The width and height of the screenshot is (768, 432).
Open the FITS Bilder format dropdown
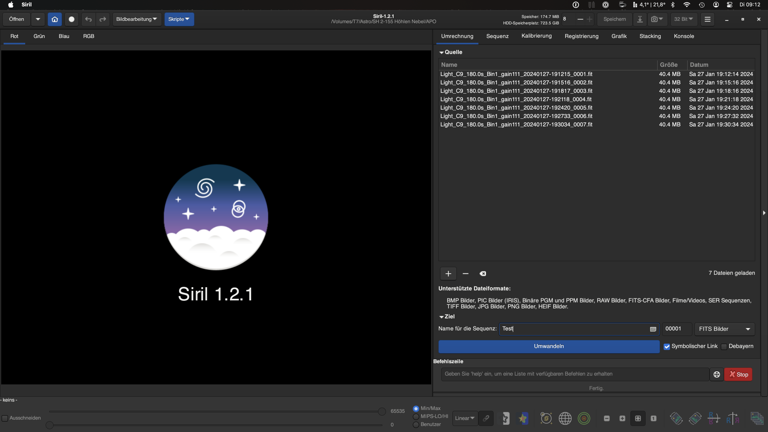tap(724, 329)
